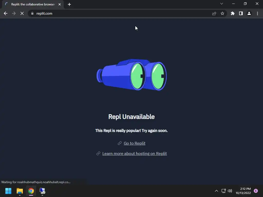Click 'This Repl is really popular!' message
Image resolution: width=263 pixels, height=197 pixels.
point(131,131)
